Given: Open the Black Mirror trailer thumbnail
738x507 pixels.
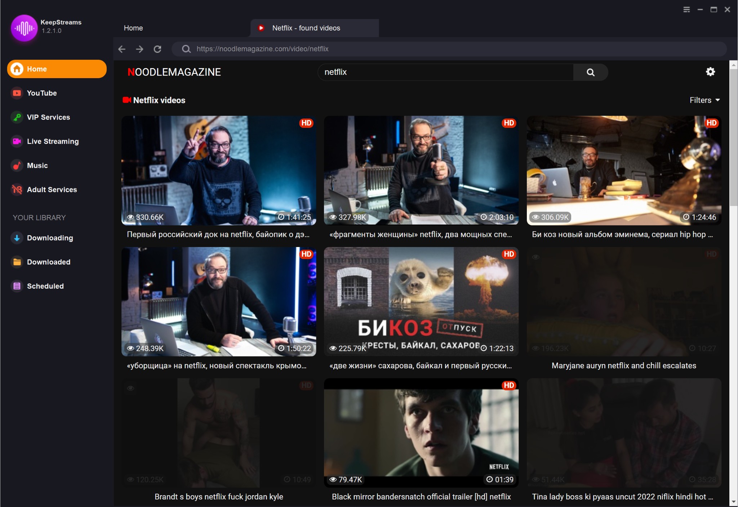Looking at the screenshot, I should [x=421, y=432].
